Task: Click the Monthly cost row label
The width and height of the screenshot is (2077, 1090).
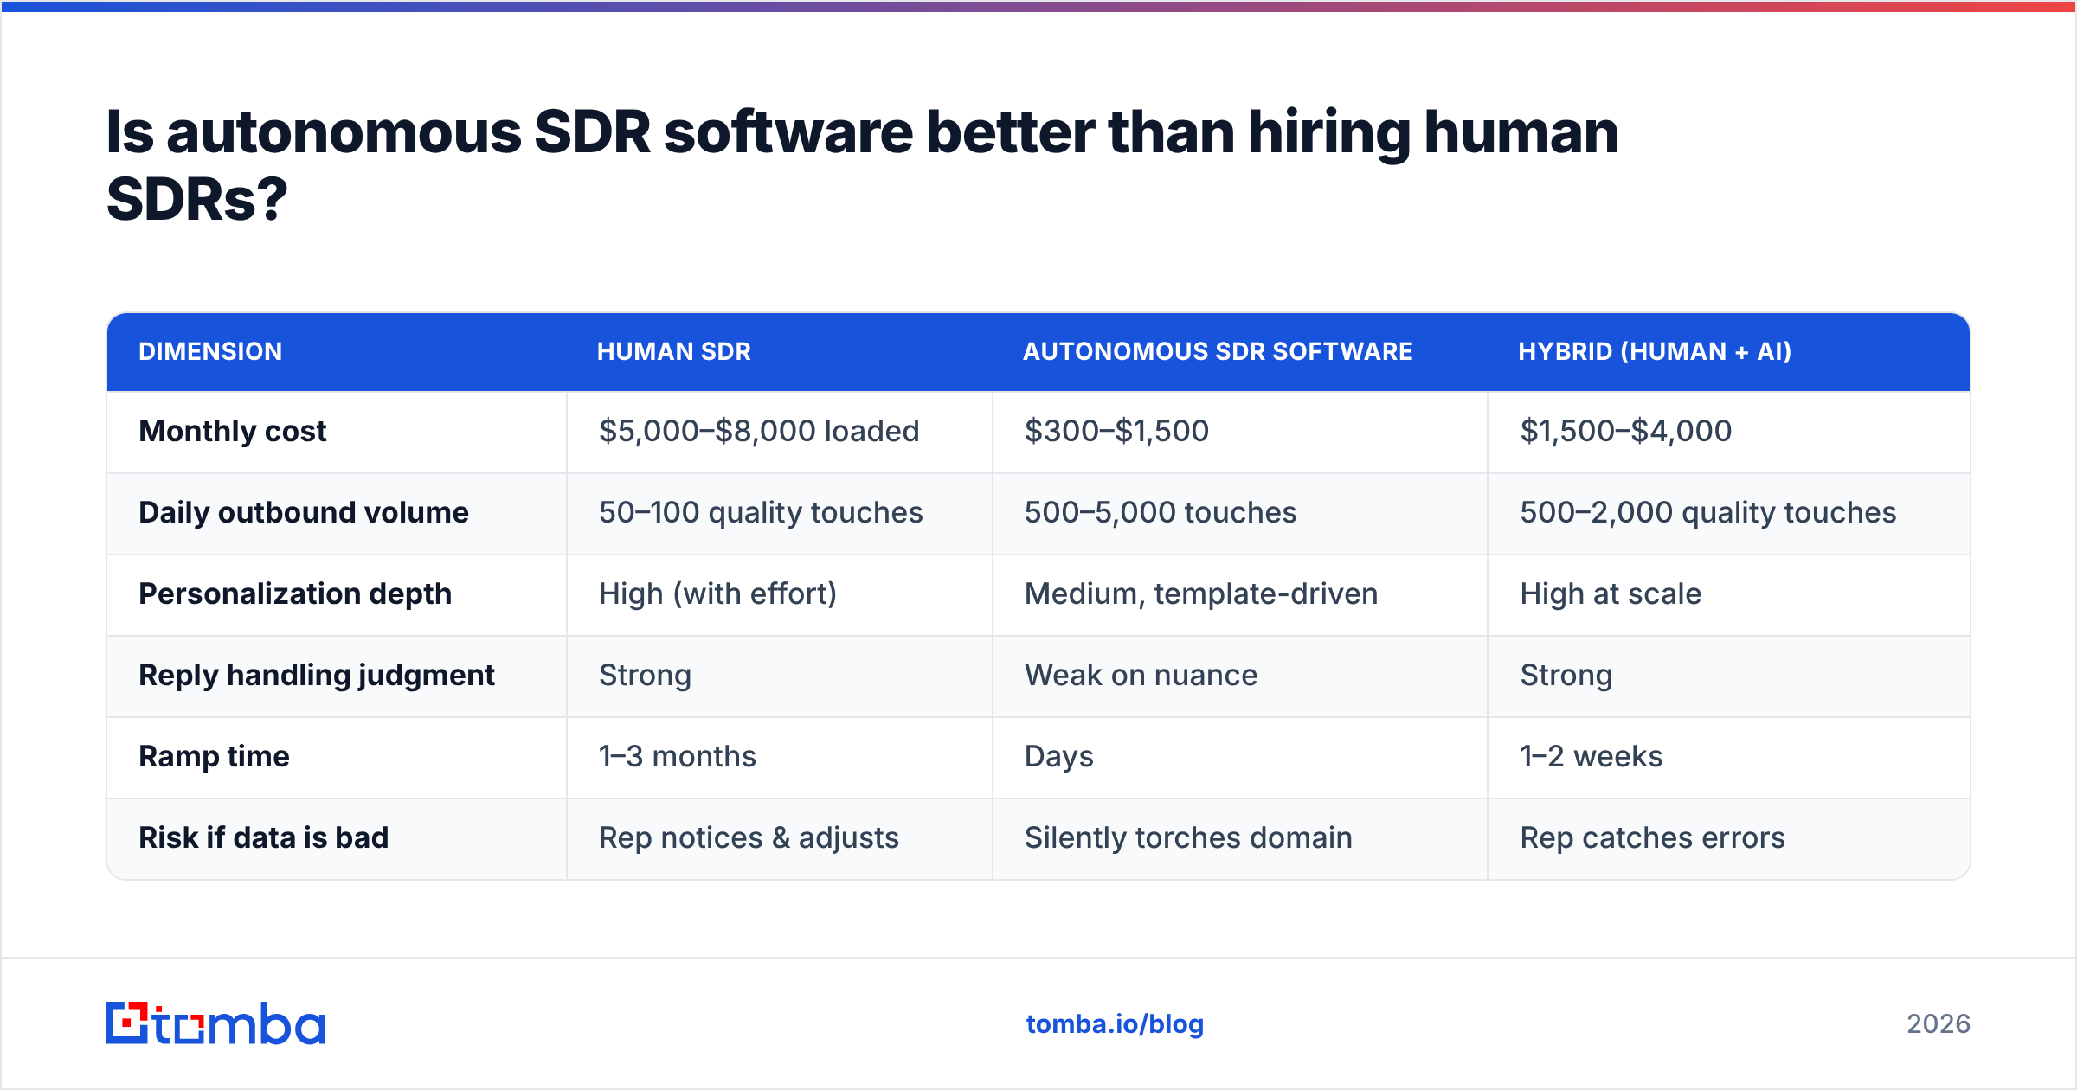Action: pos(233,431)
